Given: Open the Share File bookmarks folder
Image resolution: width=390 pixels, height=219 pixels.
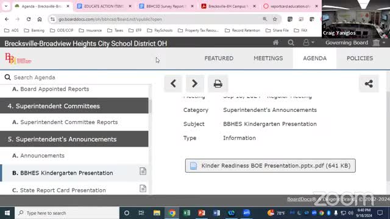Looking at the screenshot, I should pos(277,30).
